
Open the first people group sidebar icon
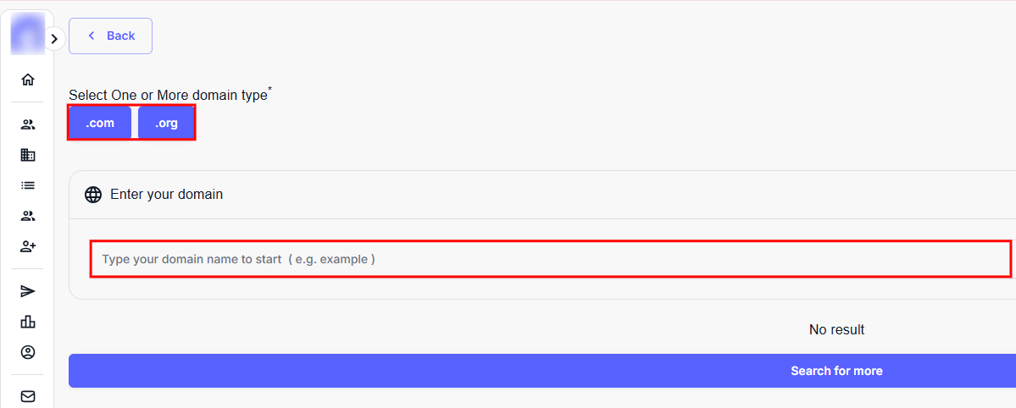(x=28, y=124)
